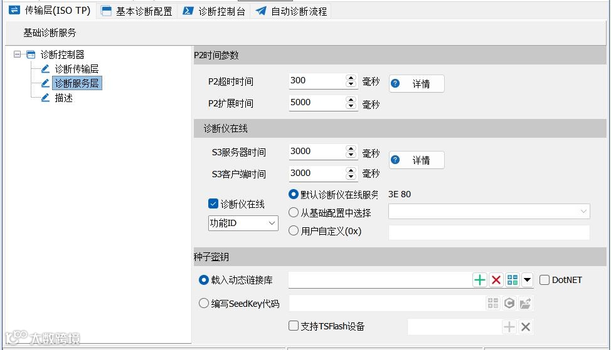The height and width of the screenshot is (350, 611).
Task: Click the open-folder icon in SeedKey row
Action: click(x=525, y=303)
